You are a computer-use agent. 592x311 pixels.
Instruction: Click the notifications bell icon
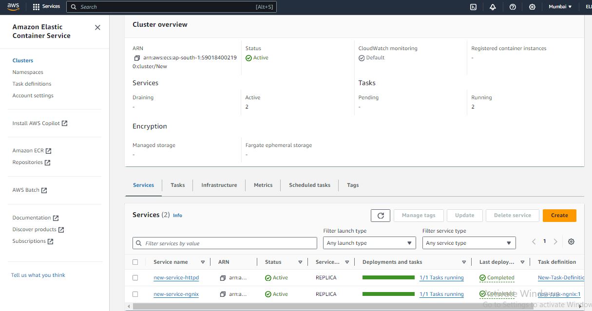click(493, 7)
